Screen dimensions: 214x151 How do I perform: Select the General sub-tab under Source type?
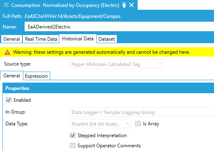[11, 76]
